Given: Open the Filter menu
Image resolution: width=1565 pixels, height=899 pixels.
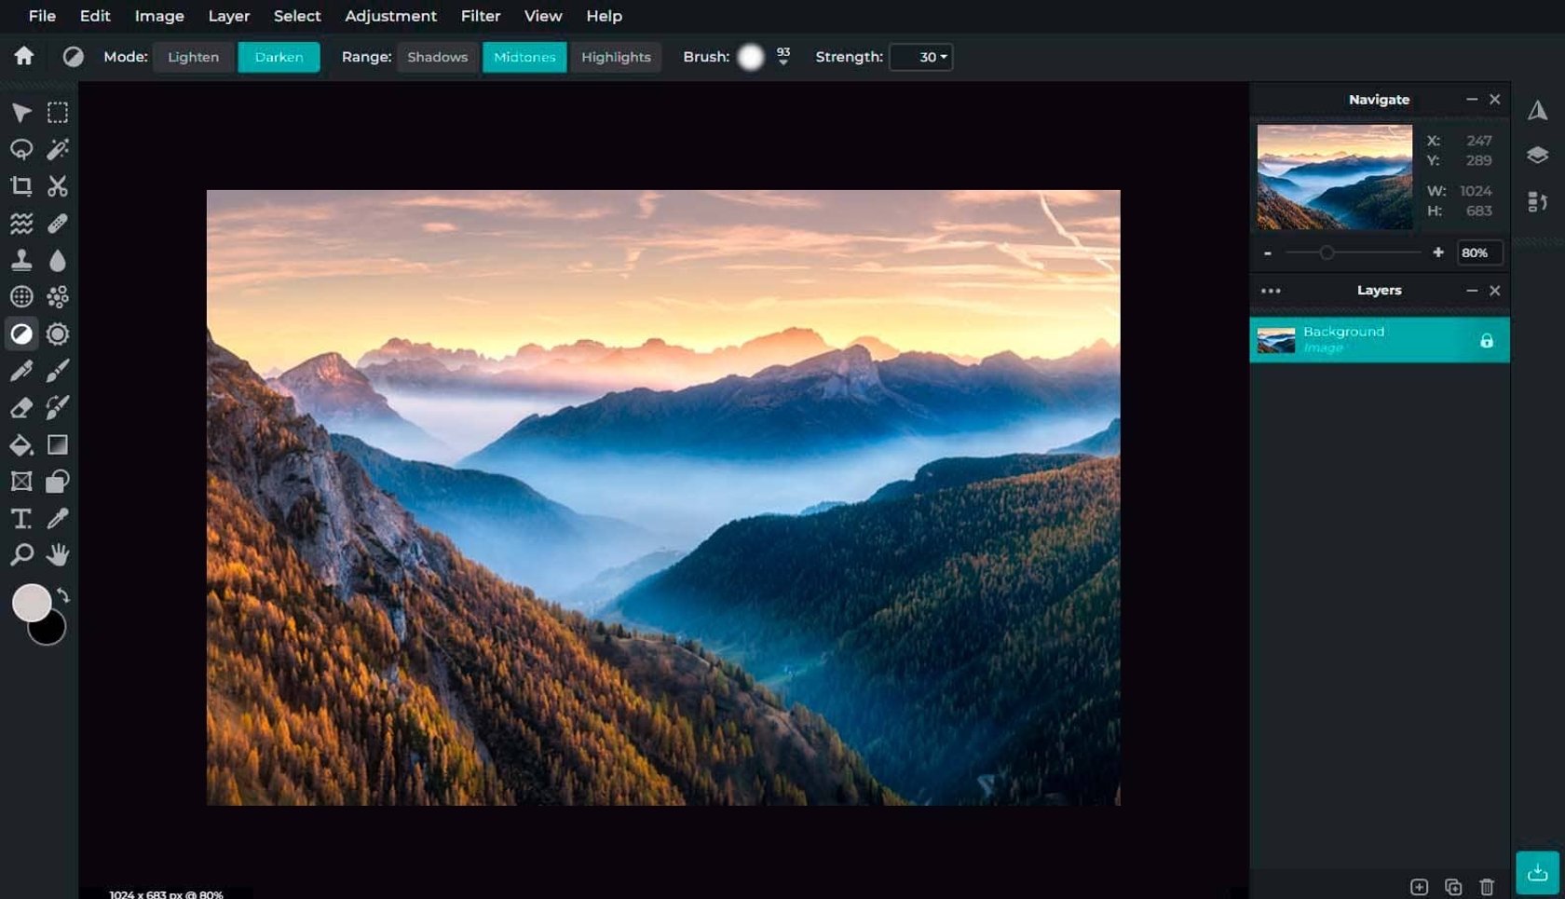Looking at the screenshot, I should point(480,16).
